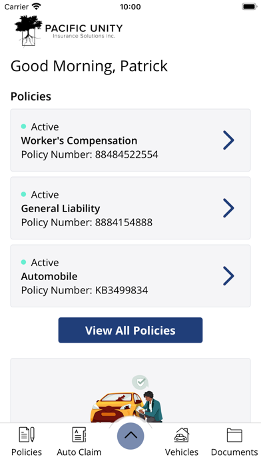This screenshot has width=261, height=463.
Task: Open Automobile policy chevron arrow
Action: (x=228, y=276)
